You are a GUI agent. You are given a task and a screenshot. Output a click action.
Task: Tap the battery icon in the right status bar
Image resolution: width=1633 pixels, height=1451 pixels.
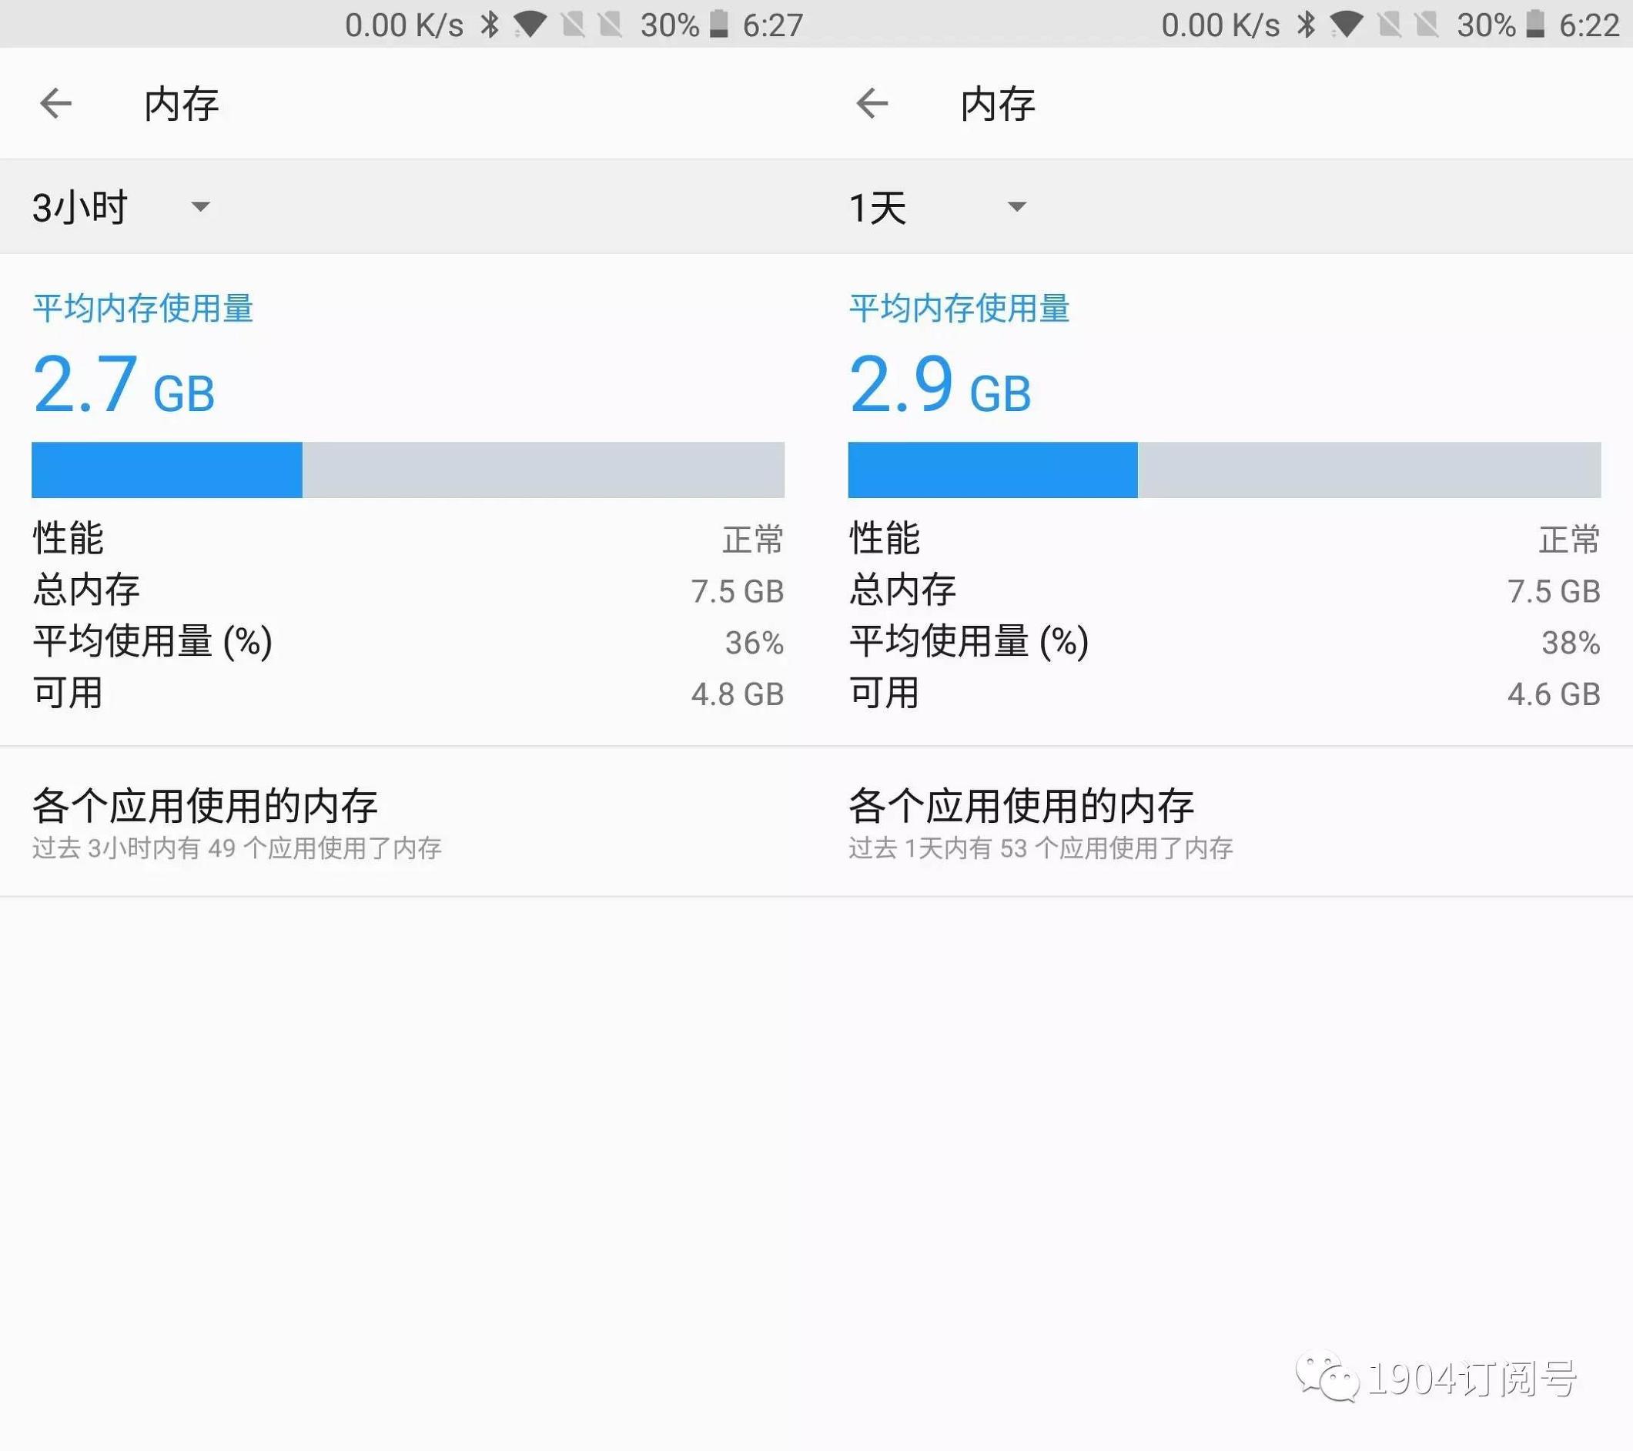(1534, 24)
